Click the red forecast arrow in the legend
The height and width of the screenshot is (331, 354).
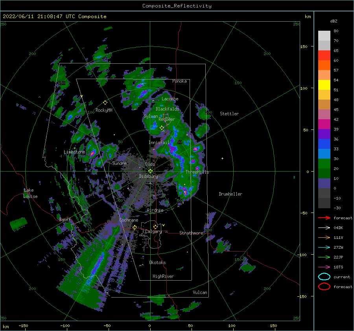324,218
